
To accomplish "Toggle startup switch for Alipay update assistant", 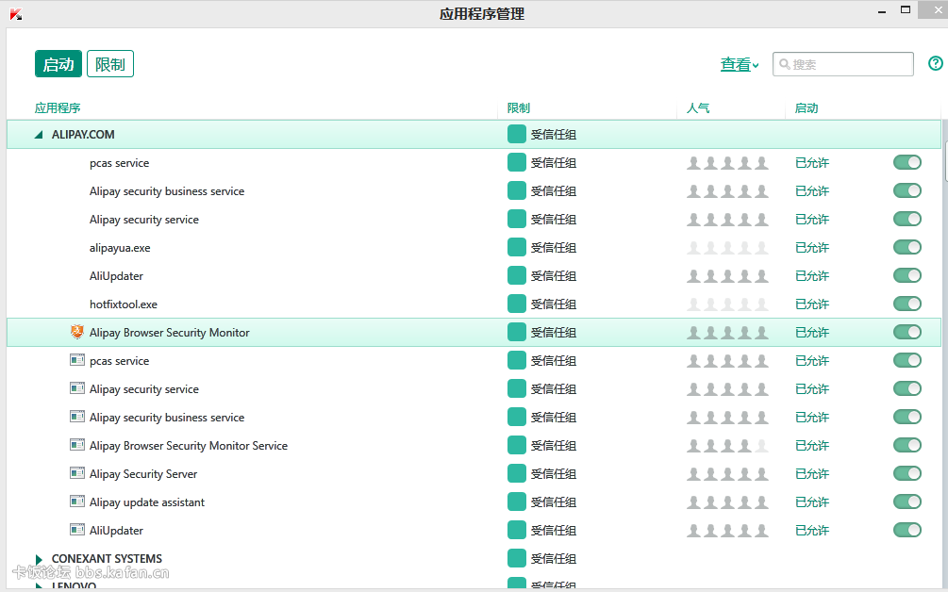I will [x=906, y=502].
